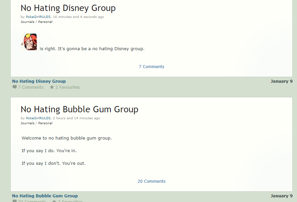Screen dimensions: 297x202
Task: Click the grey 7 Comments footer text
Action: pyautogui.click(x=31, y=87)
